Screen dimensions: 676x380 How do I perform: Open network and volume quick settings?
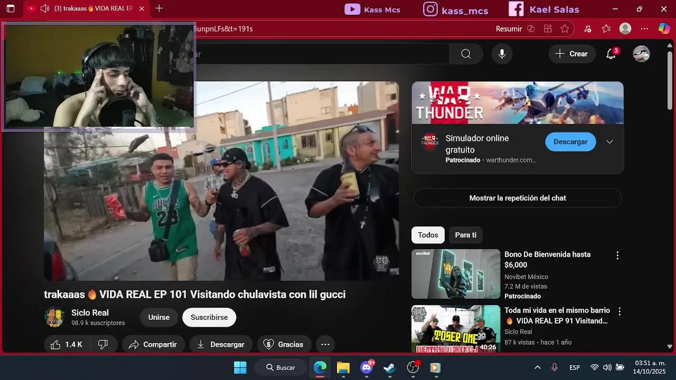point(607,367)
